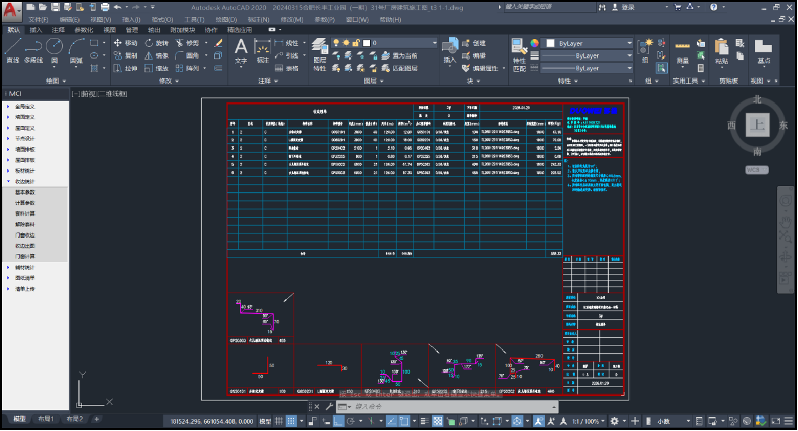This screenshot has width=798, height=431.
Task: Toggle transparency display in status bar
Action: pos(438,421)
